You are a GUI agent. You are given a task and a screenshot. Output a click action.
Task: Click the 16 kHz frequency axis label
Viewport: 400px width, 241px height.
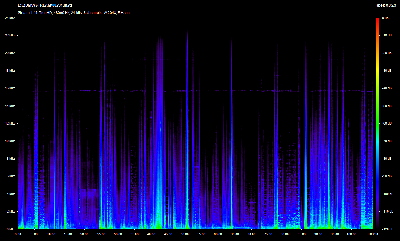click(x=10, y=88)
